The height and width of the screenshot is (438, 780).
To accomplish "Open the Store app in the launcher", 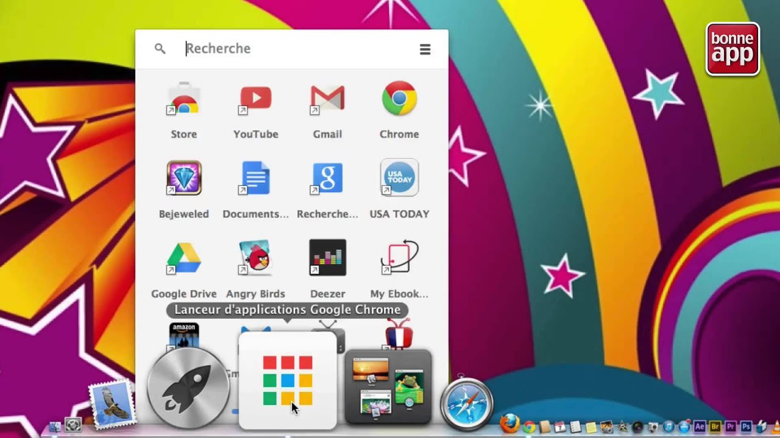I will [183, 99].
